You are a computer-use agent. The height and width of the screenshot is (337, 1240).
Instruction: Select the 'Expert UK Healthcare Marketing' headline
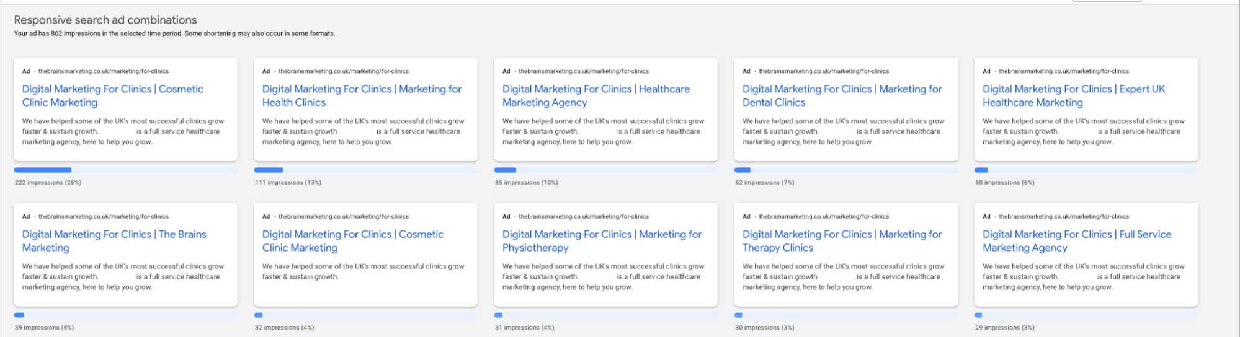1074,95
